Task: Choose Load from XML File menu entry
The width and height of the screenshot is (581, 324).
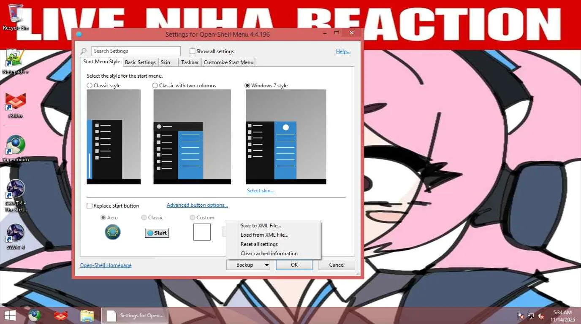Action: pyautogui.click(x=274, y=235)
